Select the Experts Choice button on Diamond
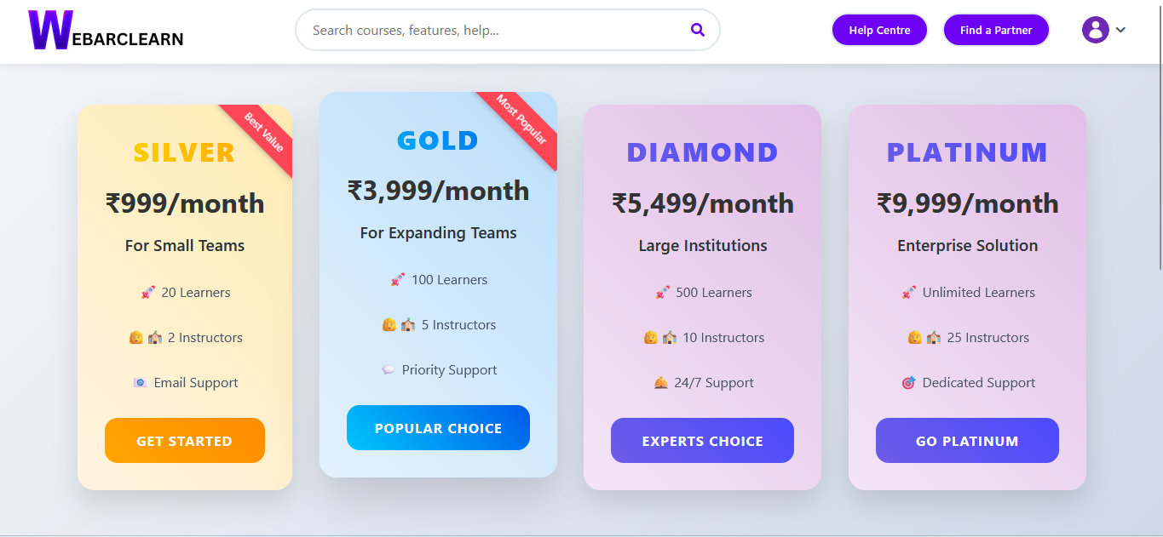Image resolution: width=1163 pixels, height=537 pixels. 702,441
